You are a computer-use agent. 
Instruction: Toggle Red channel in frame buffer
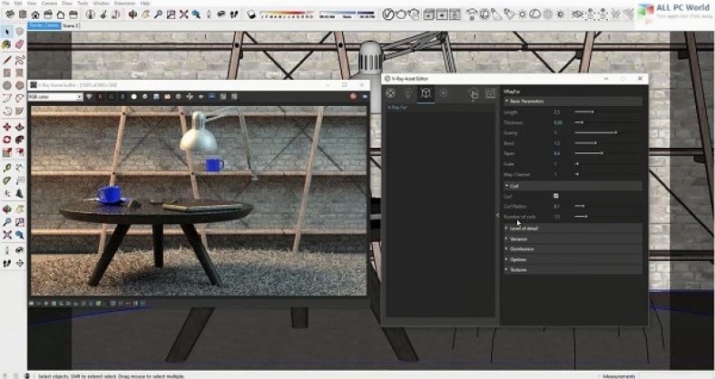click(x=101, y=97)
